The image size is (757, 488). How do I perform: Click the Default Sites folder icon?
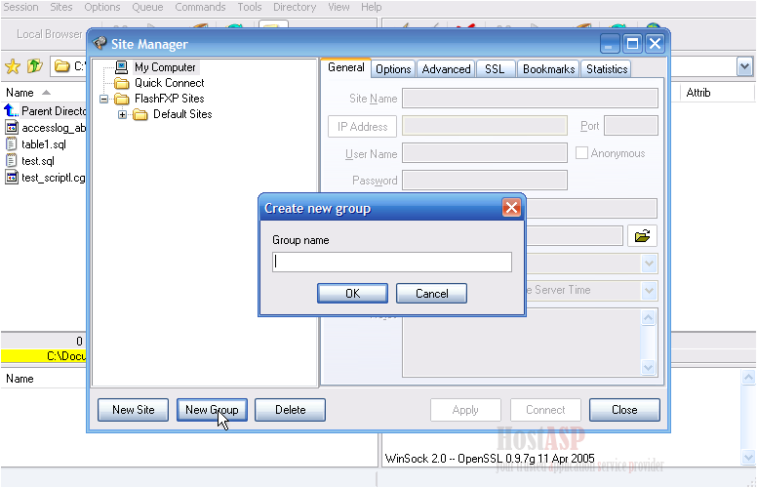(140, 114)
